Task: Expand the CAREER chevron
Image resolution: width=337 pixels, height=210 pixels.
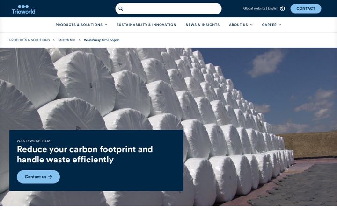Action: tap(280, 25)
